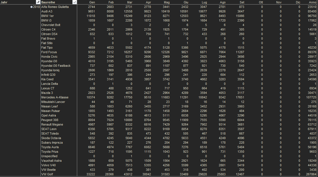Select the Chevrolet Bolt row label
Screen dimensions: 318x177
(51, 25)
